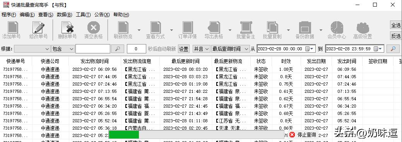This screenshot has width=402, height=142.
Task: Sort by the 状态 column header
Action: click(261, 61)
